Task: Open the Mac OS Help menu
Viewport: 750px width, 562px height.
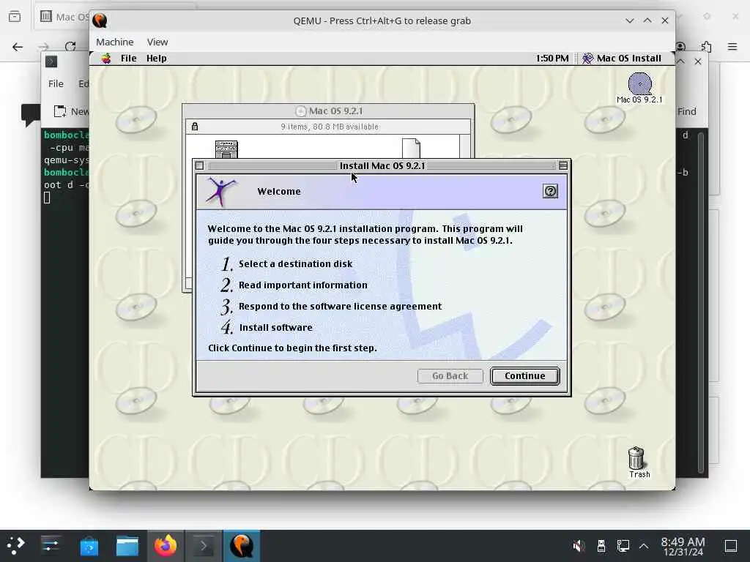Action: pyautogui.click(x=157, y=59)
